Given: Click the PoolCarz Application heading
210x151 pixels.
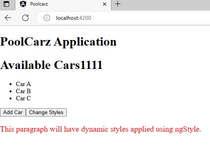Looking at the screenshot, I should click(x=58, y=42).
